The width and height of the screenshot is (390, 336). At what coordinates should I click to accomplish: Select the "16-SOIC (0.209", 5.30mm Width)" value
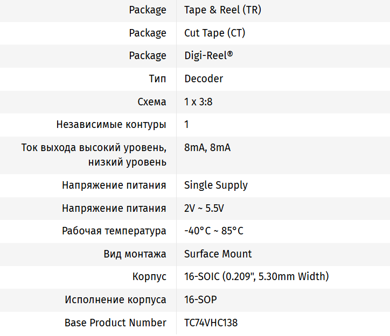[x=256, y=277]
